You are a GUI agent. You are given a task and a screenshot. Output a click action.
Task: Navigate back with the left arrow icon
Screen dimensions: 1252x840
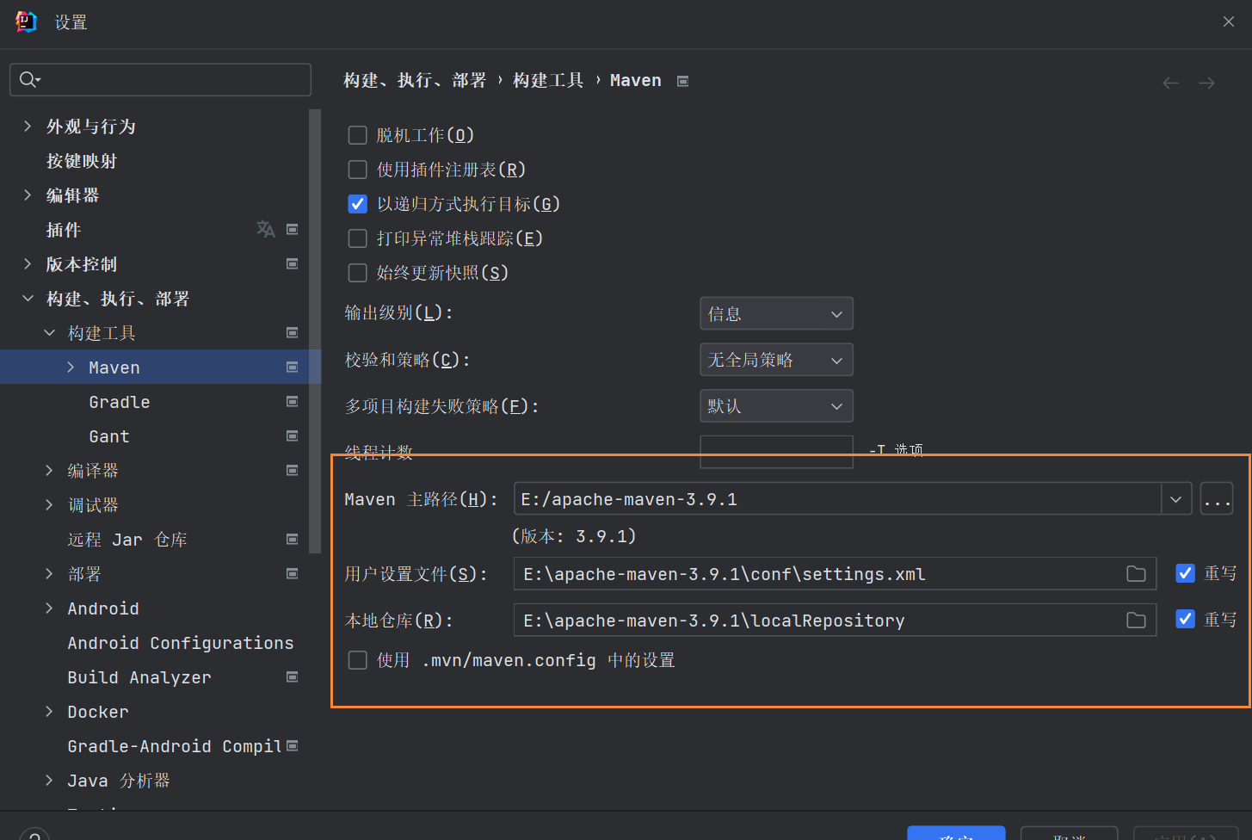point(1170,83)
